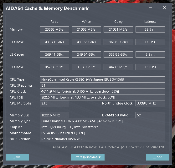Click the Close button at bottom
Image resolution: width=175 pixels, height=168 pixels.
pyautogui.click(x=158, y=157)
